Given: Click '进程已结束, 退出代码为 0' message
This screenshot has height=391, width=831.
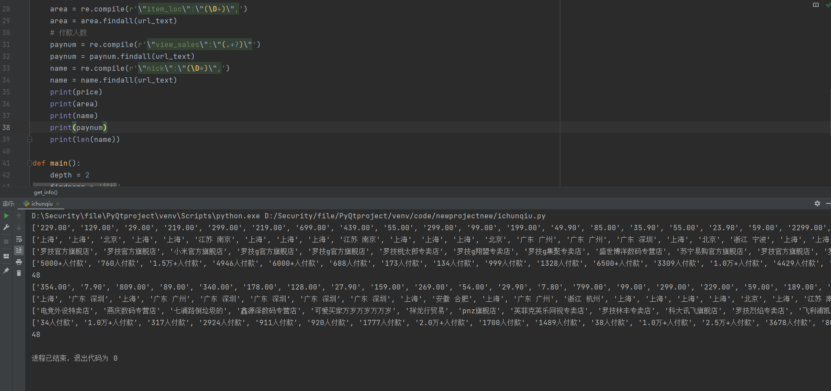Looking at the screenshot, I should [74, 358].
